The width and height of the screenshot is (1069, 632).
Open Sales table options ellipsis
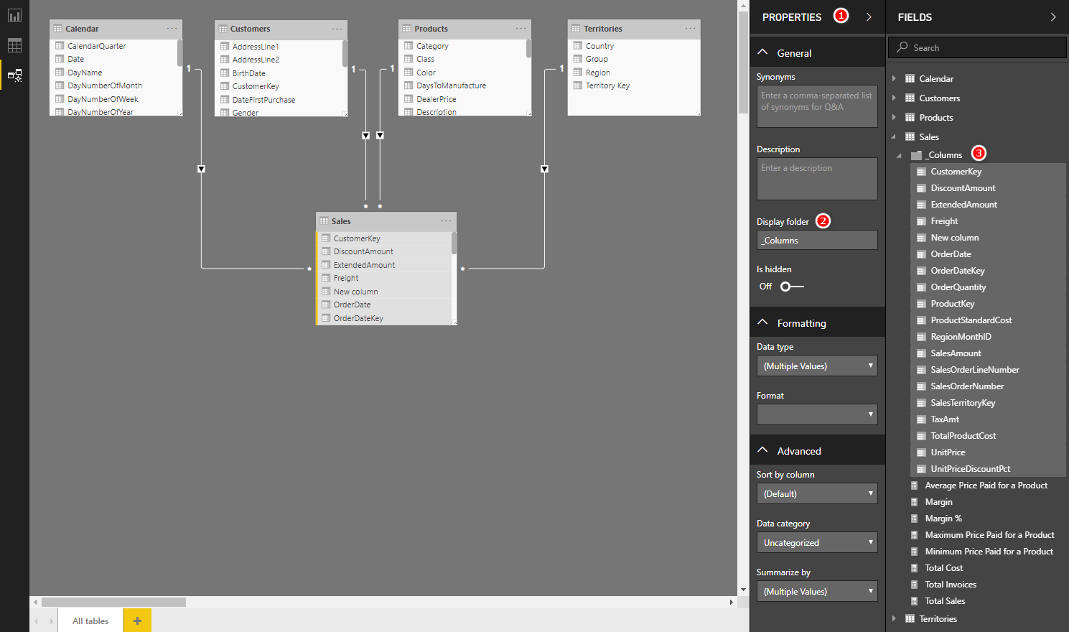click(446, 221)
